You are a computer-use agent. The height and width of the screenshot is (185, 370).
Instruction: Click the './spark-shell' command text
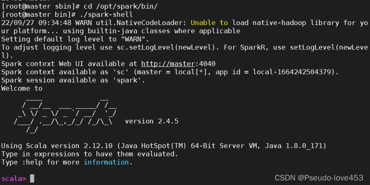coord(106,15)
